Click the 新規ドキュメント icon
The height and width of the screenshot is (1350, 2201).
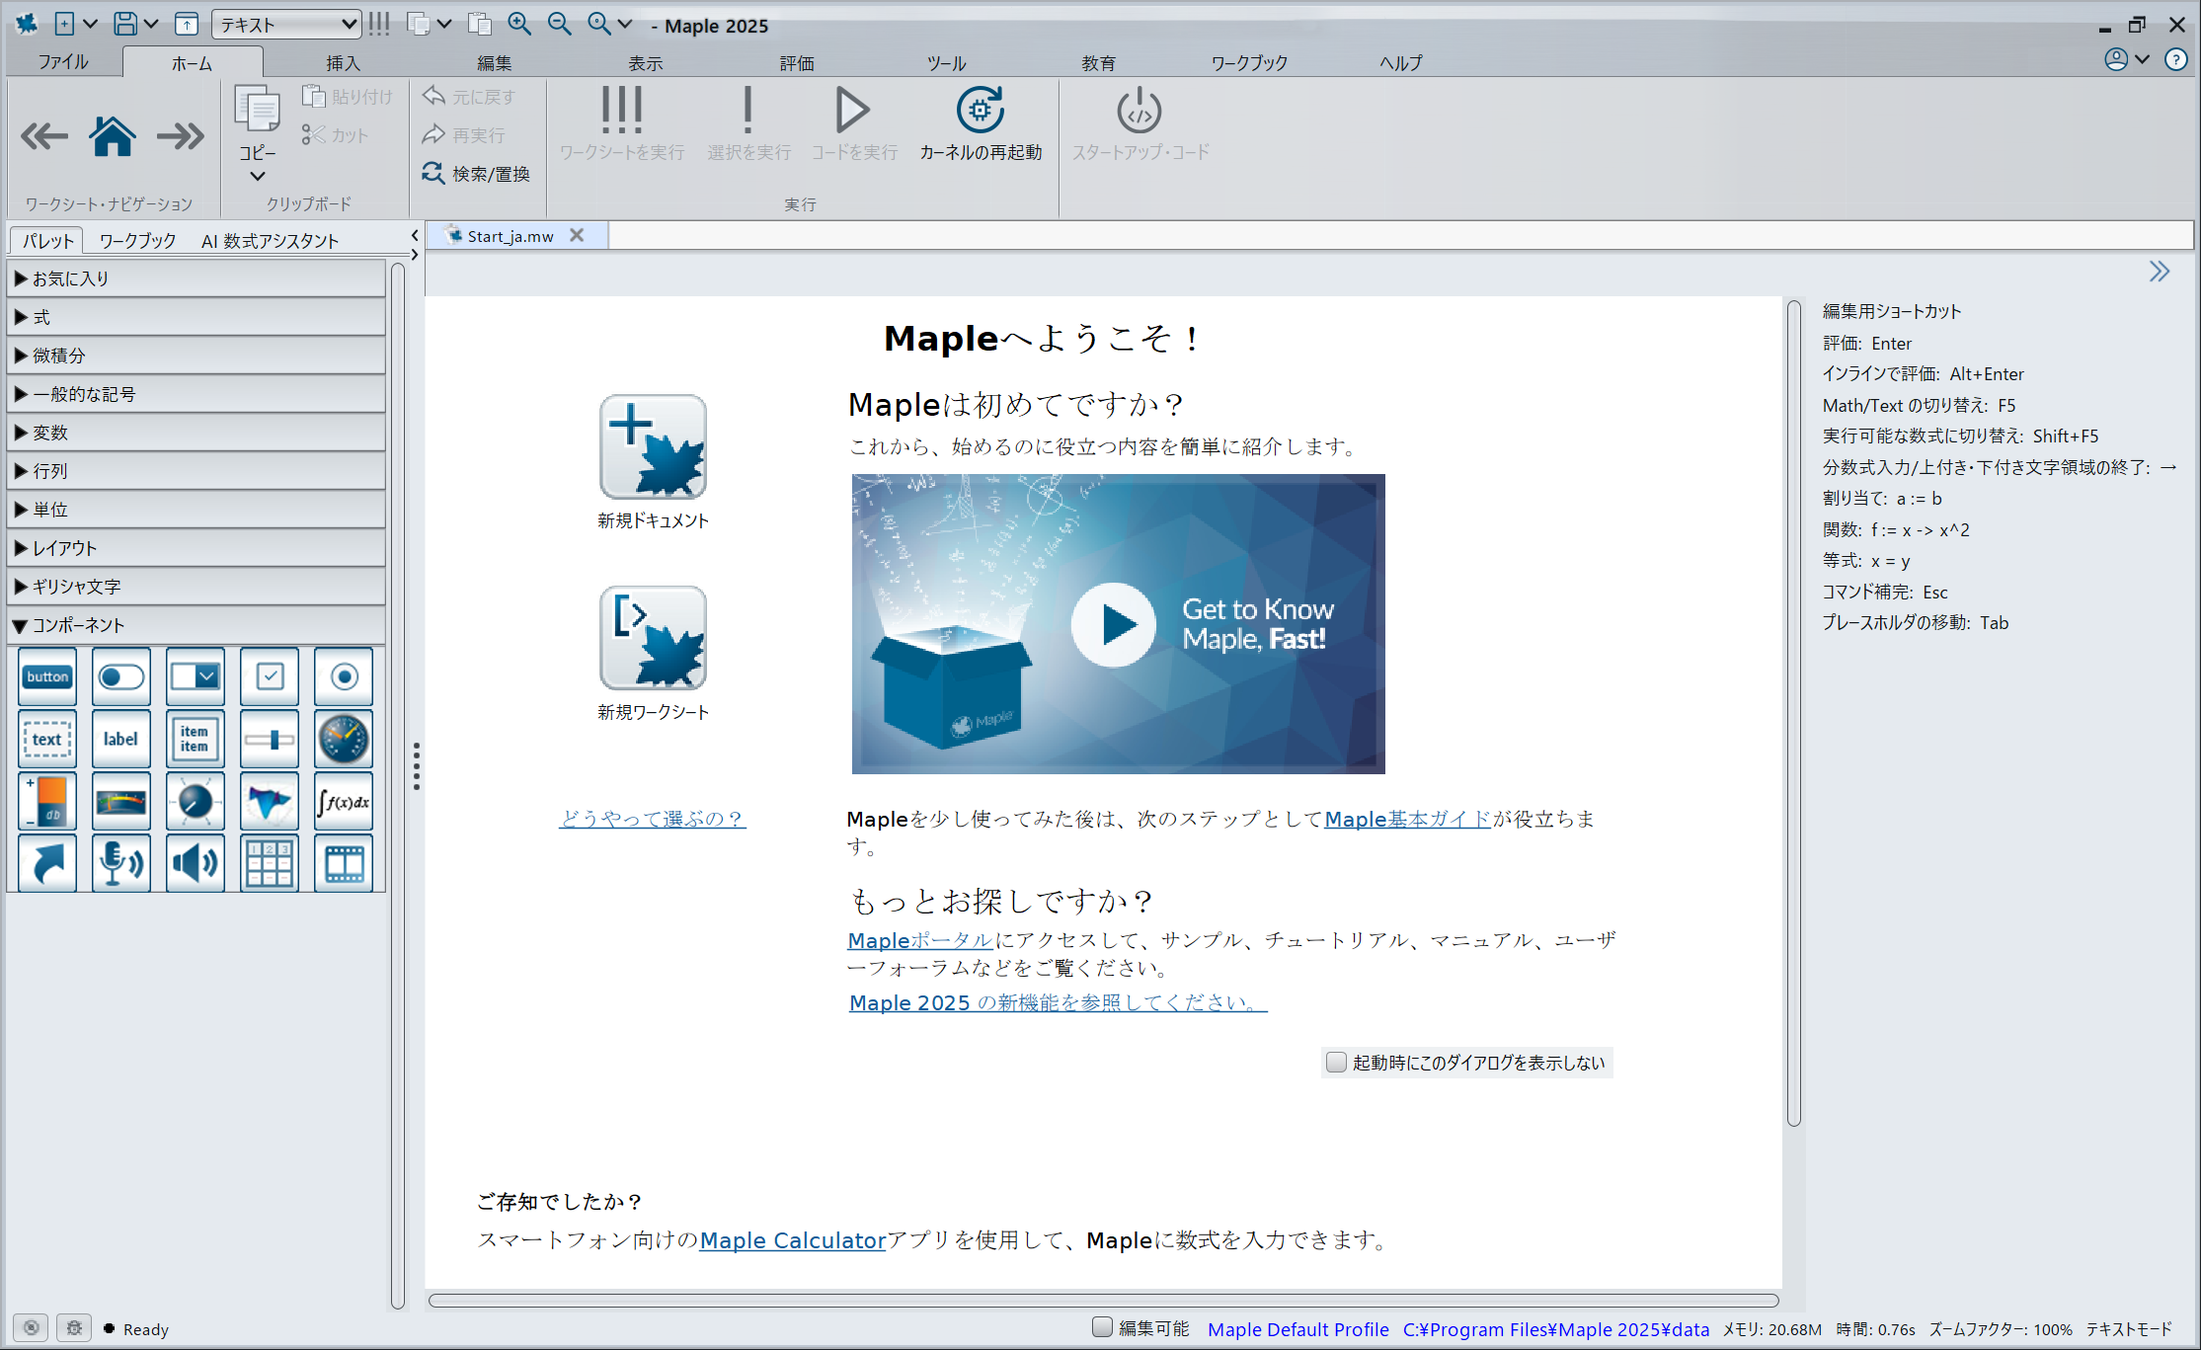(x=653, y=447)
